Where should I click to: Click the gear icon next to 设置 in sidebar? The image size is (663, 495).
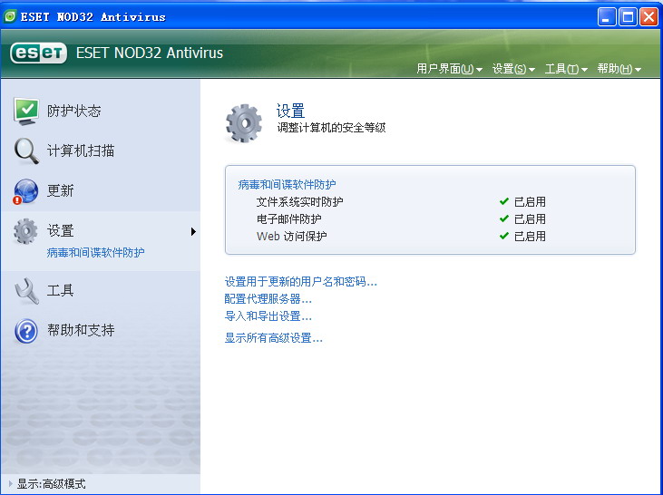coord(25,231)
